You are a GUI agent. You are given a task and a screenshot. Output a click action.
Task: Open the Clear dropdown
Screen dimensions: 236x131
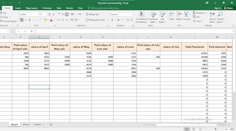click(x=197, y=21)
